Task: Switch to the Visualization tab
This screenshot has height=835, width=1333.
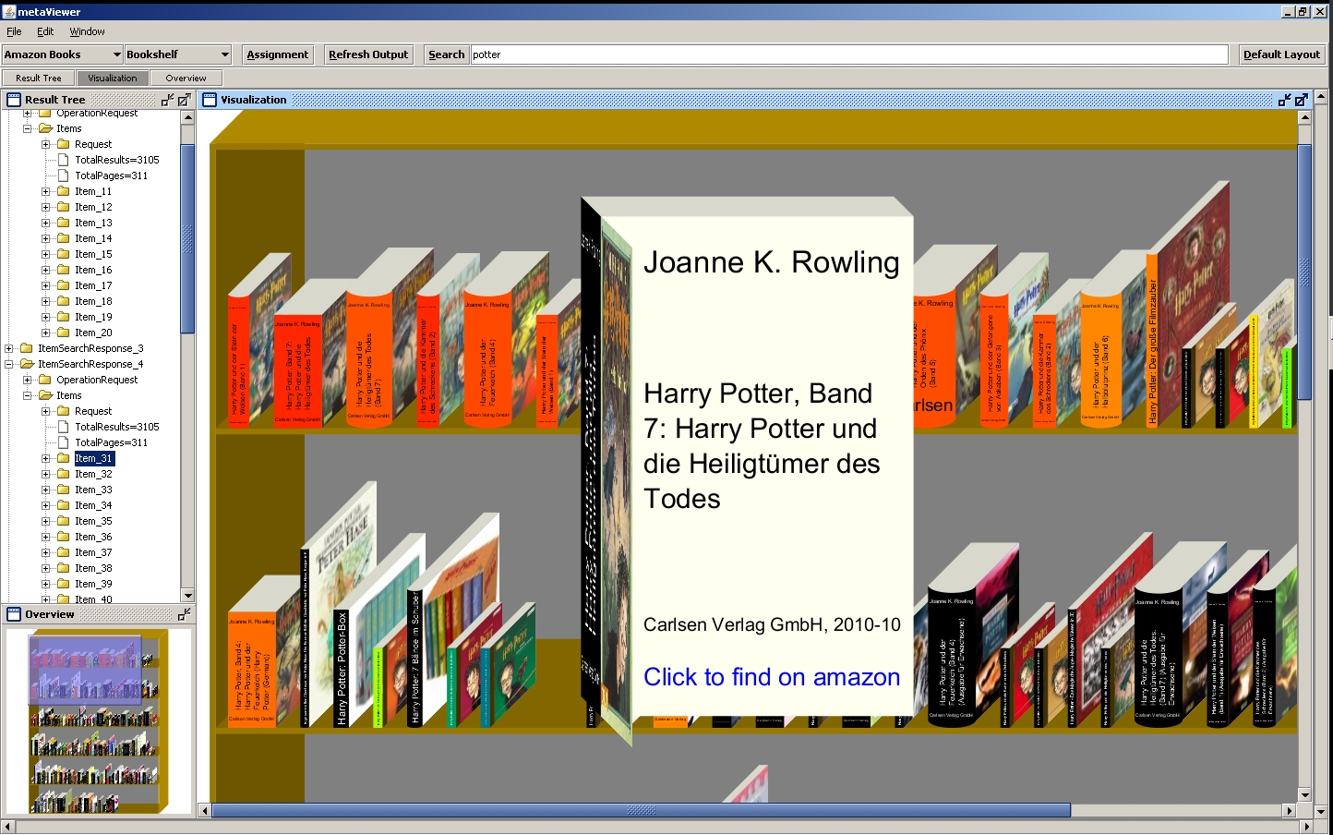Action: point(113,79)
